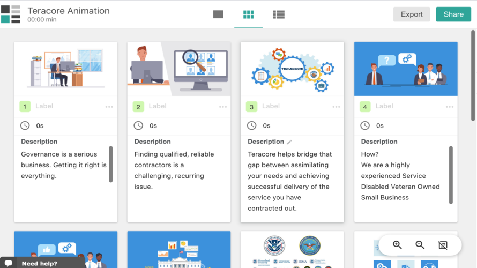
Task: Click the main page vertical scrollbar
Action: (x=473, y=76)
